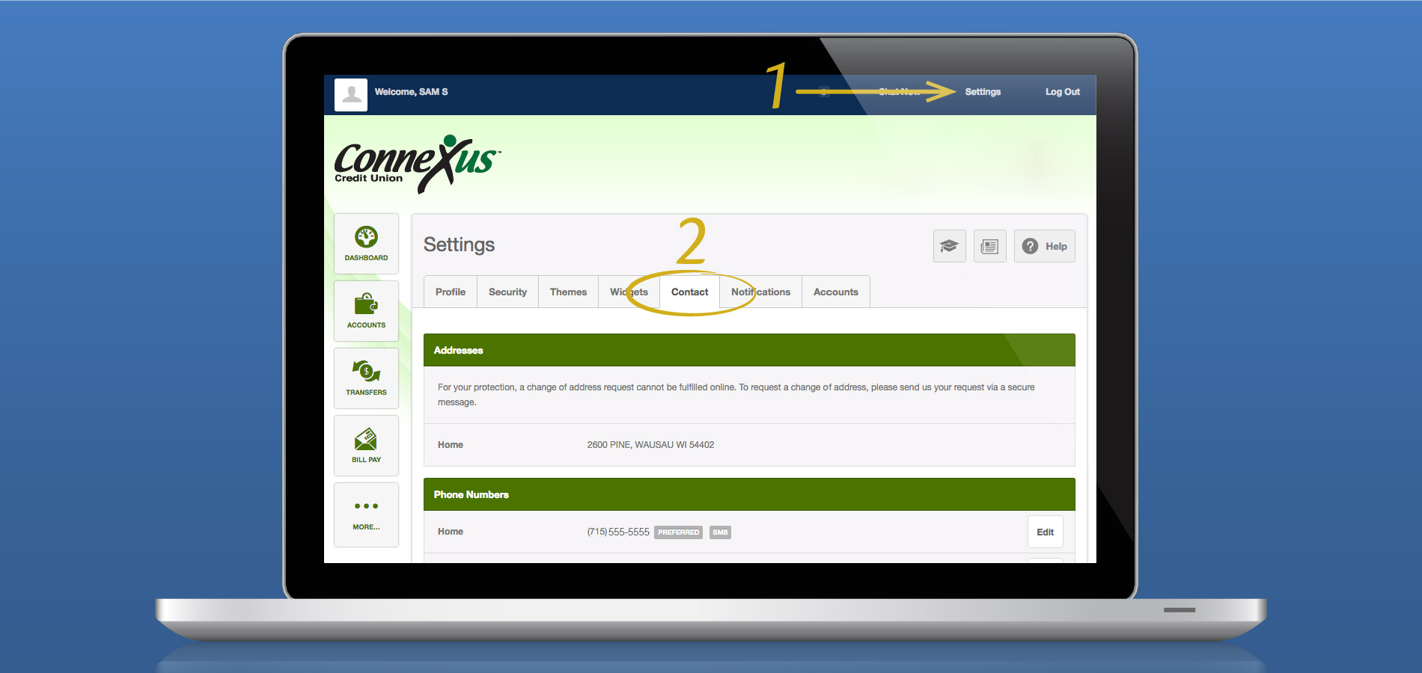Open the Dashboard sidebar icon
Screen dimensions: 1422x673
[366, 243]
